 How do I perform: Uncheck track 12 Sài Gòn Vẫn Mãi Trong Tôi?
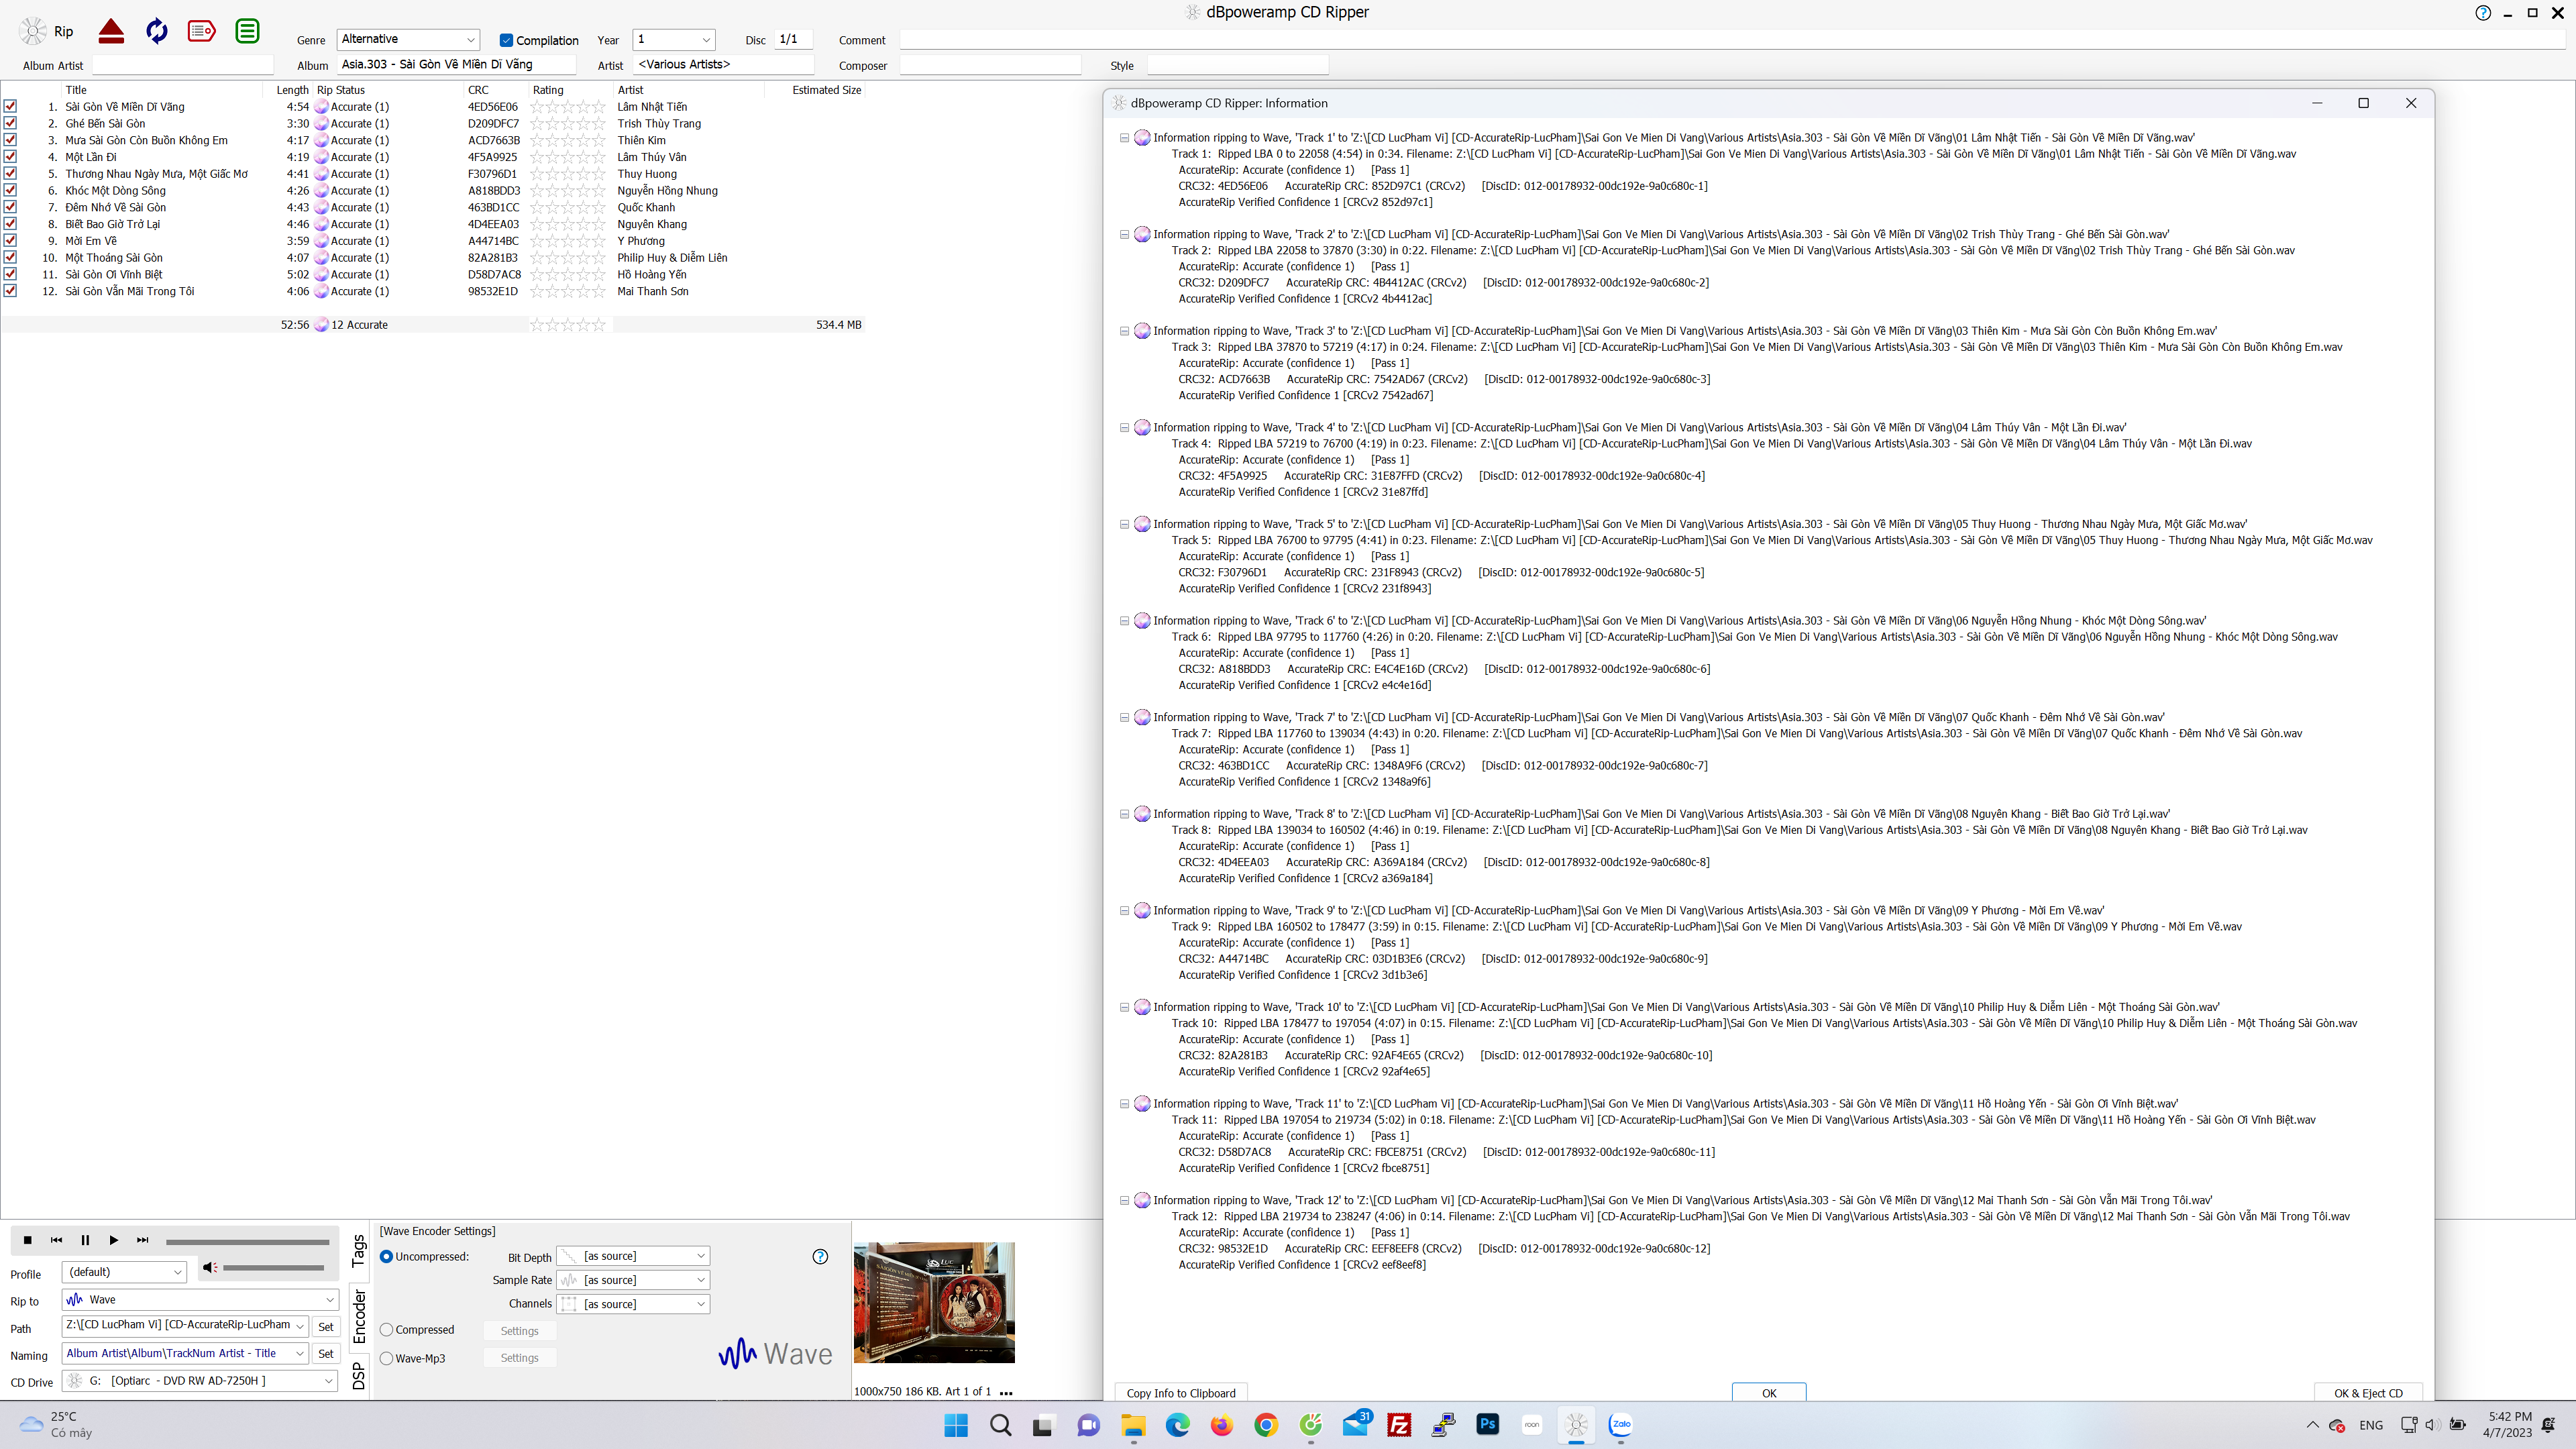pyautogui.click(x=10, y=291)
